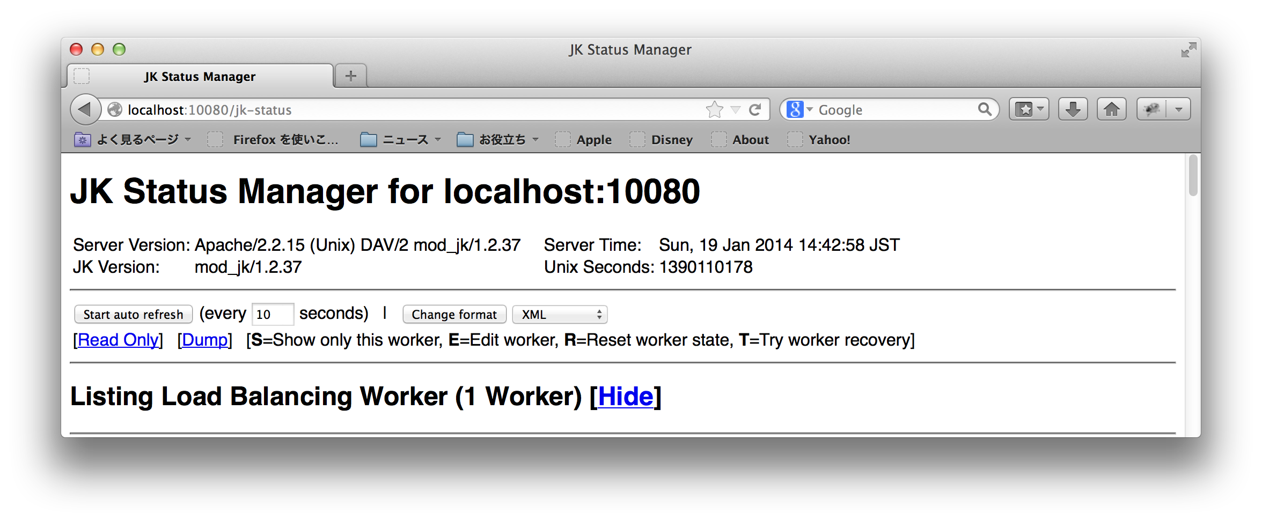Click the magnifying glass search icon

985,109
